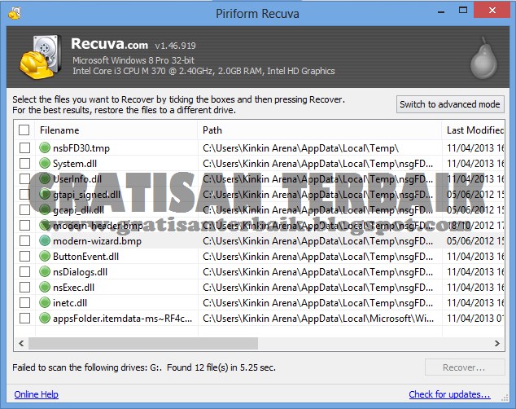This screenshot has height=409, width=516.
Task: Click the Recuva hard hat logo icon
Action: (40, 57)
